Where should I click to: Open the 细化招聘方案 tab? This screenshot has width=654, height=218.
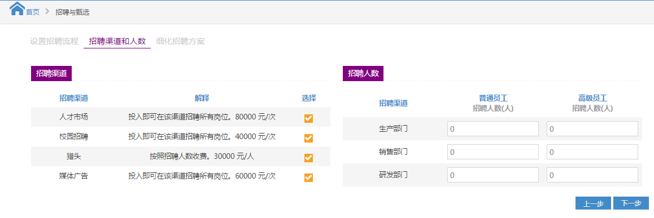click(x=180, y=41)
